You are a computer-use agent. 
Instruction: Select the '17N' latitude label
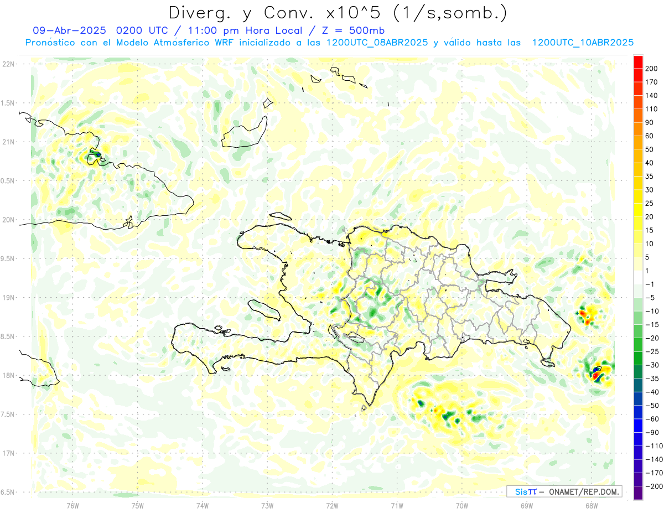[x=8, y=453]
